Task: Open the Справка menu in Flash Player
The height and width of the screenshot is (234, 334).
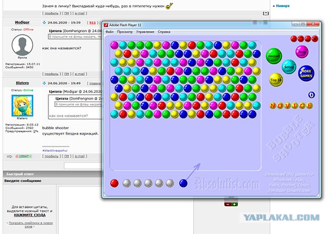Action: (x=164, y=32)
